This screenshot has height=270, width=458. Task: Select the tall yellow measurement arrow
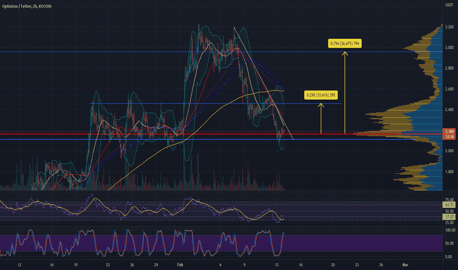tap(345, 92)
